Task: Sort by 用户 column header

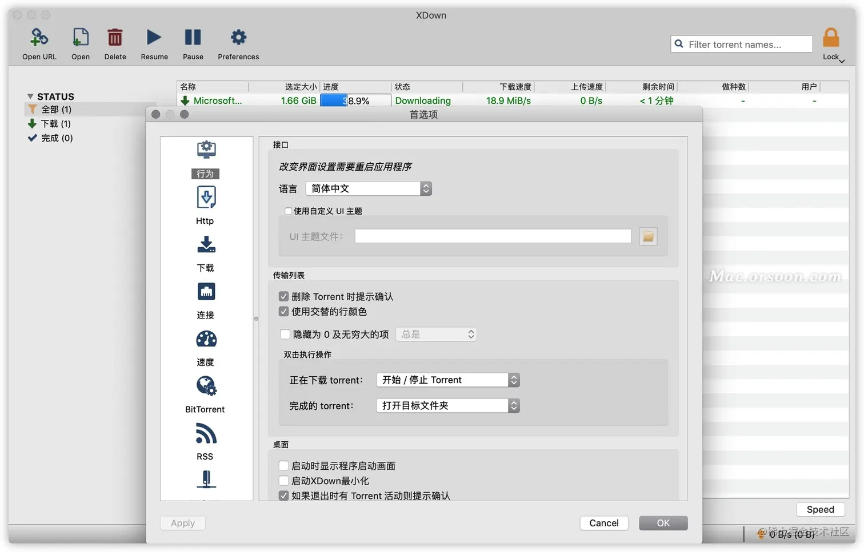Action: click(x=784, y=87)
